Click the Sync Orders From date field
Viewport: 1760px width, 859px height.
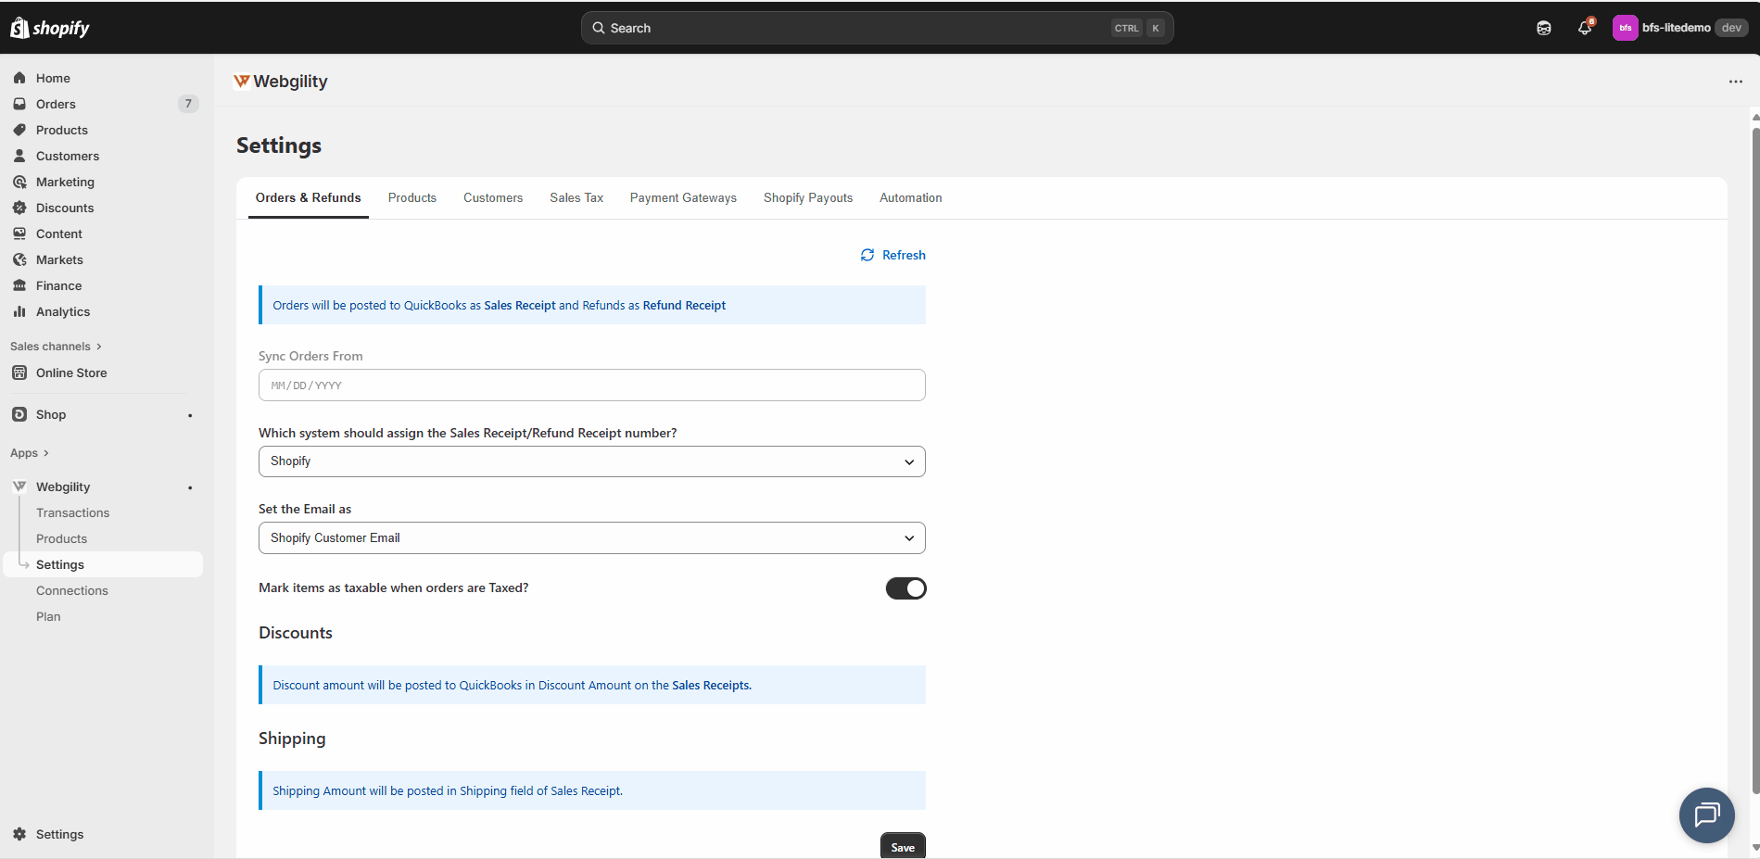(x=591, y=385)
